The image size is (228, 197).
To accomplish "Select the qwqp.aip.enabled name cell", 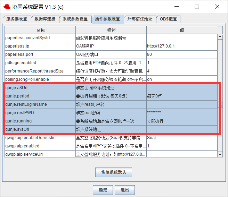I will pos(40,146).
